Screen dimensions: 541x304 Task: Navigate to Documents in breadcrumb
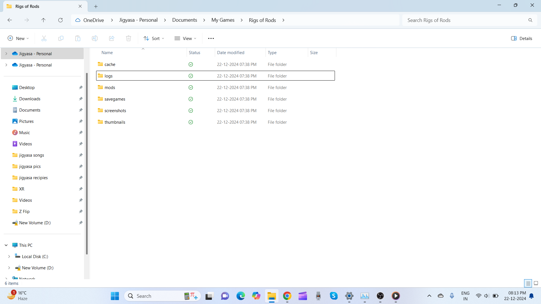point(185,20)
